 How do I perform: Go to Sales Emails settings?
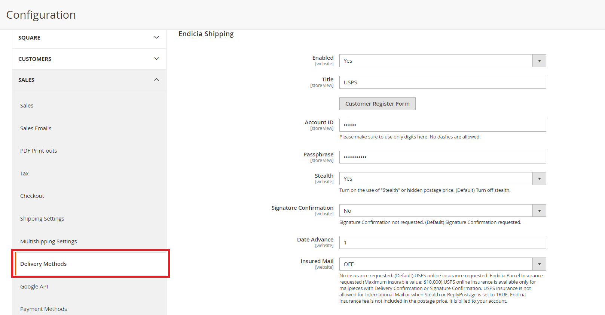coord(36,128)
